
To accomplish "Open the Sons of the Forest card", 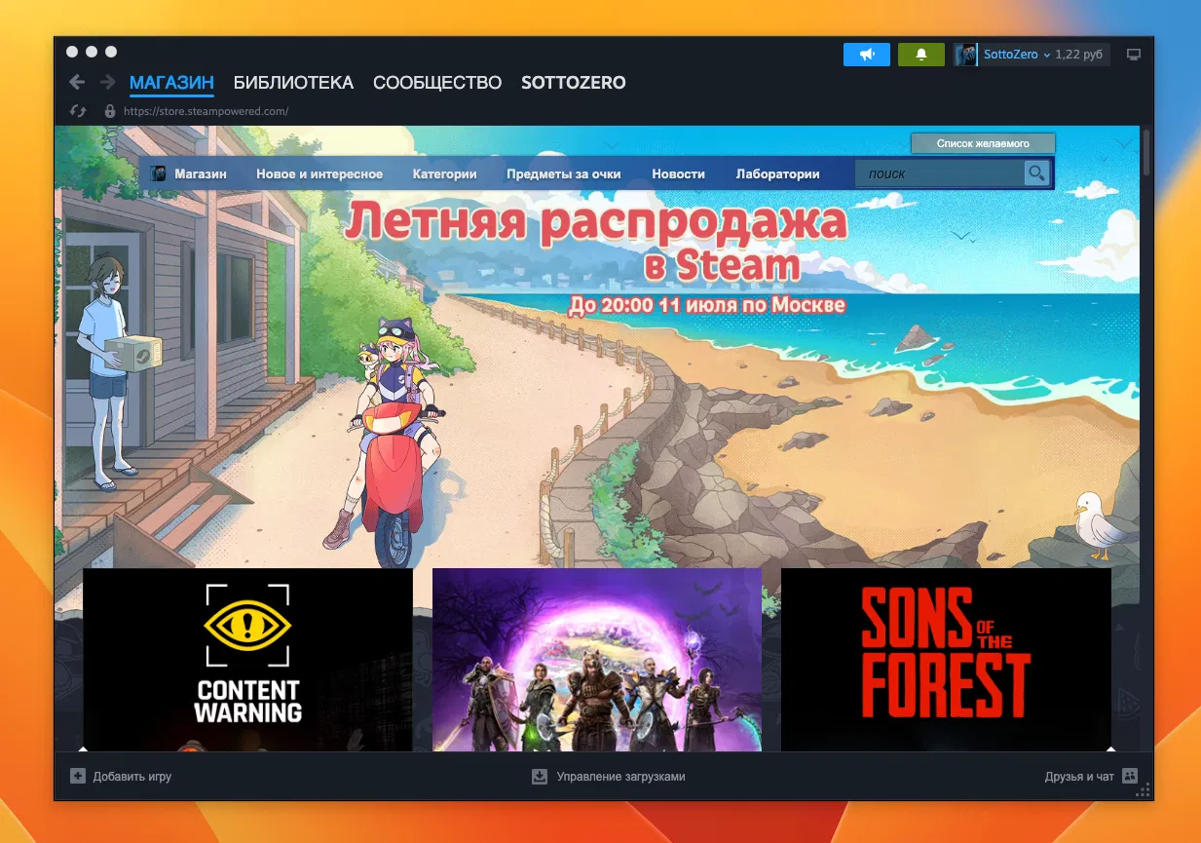I will coord(946,660).
